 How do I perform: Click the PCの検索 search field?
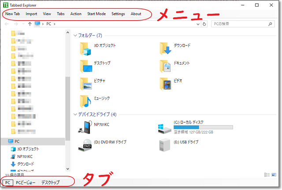pos(242,24)
